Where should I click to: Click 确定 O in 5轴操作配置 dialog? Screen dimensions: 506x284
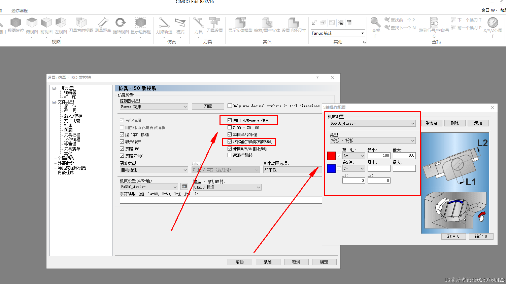[481, 236]
